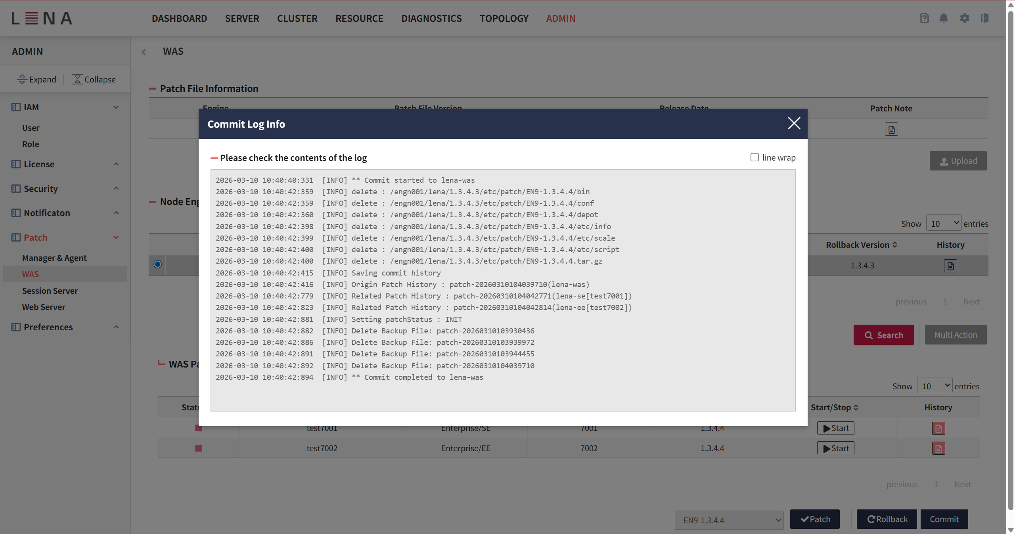Screen dimensions: 1015x534
Task: Go to the CLUSTER tab
Action: 297,18
